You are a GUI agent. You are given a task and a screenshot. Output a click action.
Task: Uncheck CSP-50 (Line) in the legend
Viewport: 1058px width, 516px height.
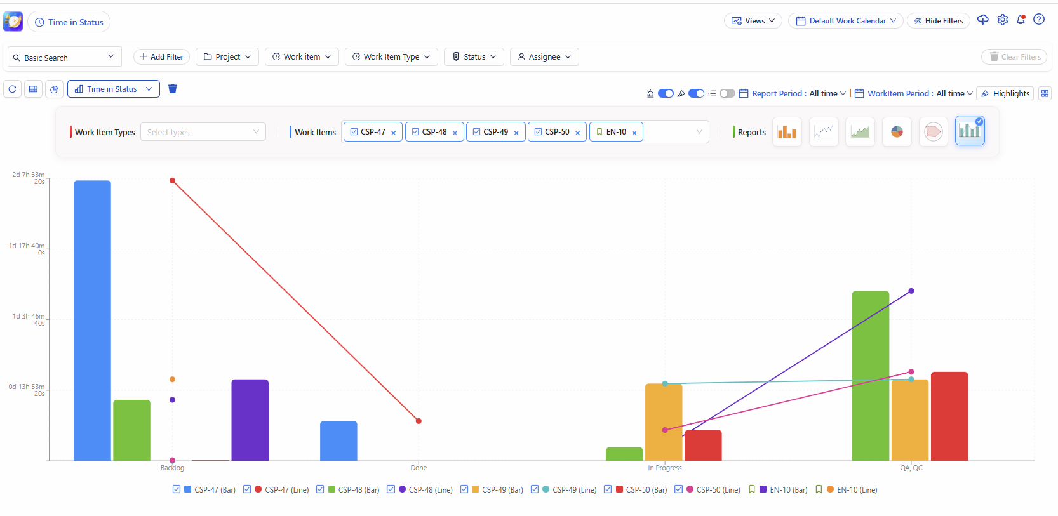(678, 489)
